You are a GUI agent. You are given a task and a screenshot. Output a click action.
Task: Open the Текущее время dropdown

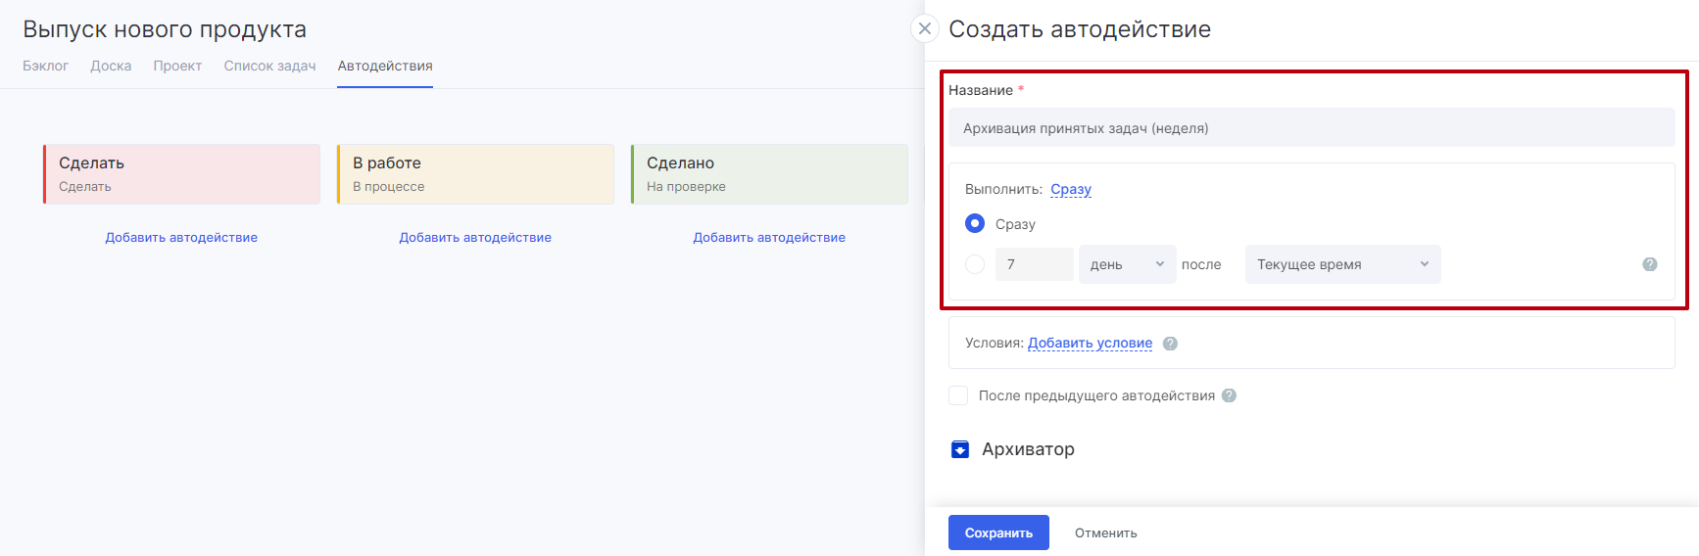(x=1342, y=264)
